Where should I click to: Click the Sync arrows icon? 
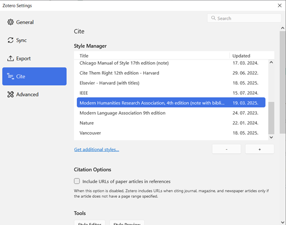point(10,40)
